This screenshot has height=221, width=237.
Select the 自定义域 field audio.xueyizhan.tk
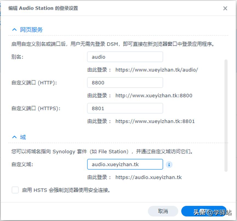click(125, 164)
